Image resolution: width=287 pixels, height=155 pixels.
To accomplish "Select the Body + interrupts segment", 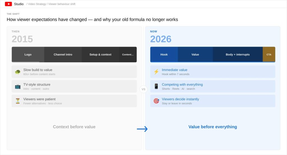I will (238, 54).
